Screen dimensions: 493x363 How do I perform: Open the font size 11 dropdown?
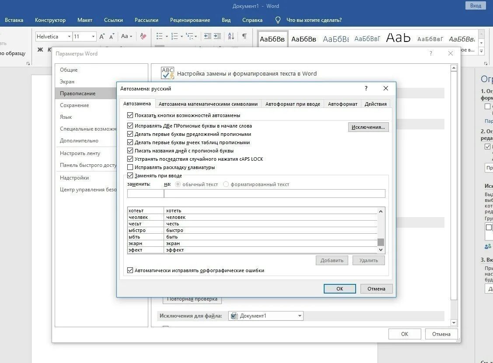click(x=93, y=37)
